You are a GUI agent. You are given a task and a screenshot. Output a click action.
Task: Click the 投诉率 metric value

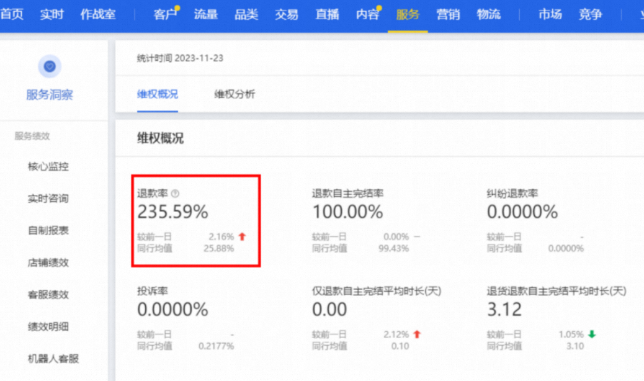point(172,309)
